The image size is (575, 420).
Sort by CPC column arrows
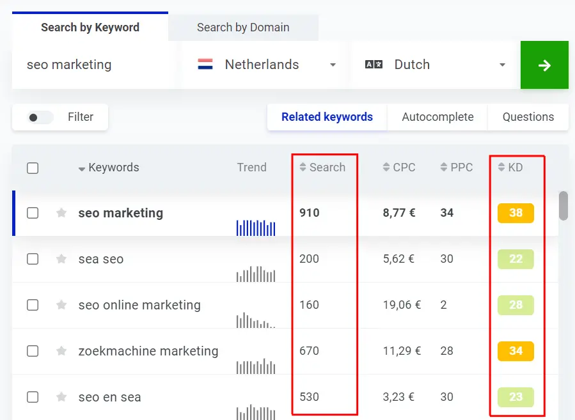click(x=386, y=167)
